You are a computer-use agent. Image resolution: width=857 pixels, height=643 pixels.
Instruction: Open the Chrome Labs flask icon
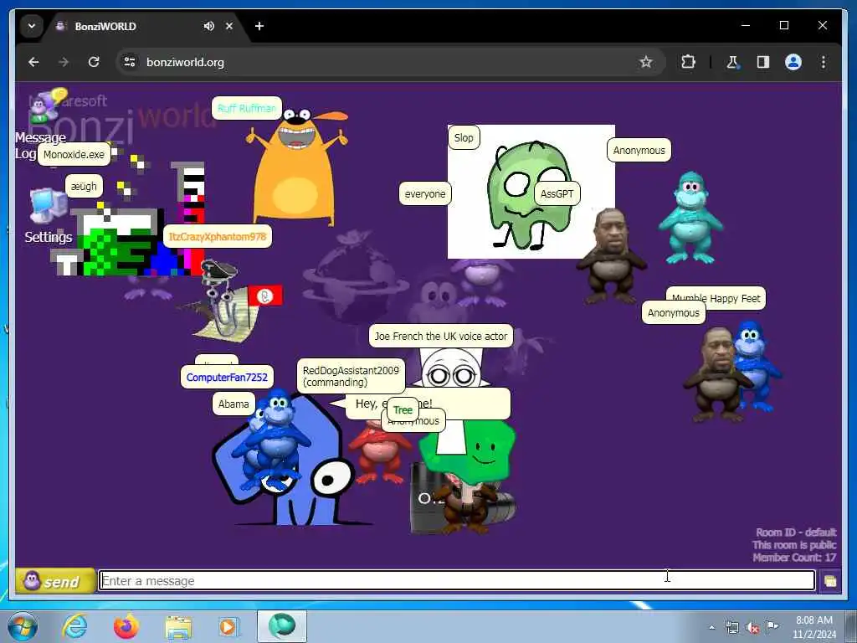point(732,62)
